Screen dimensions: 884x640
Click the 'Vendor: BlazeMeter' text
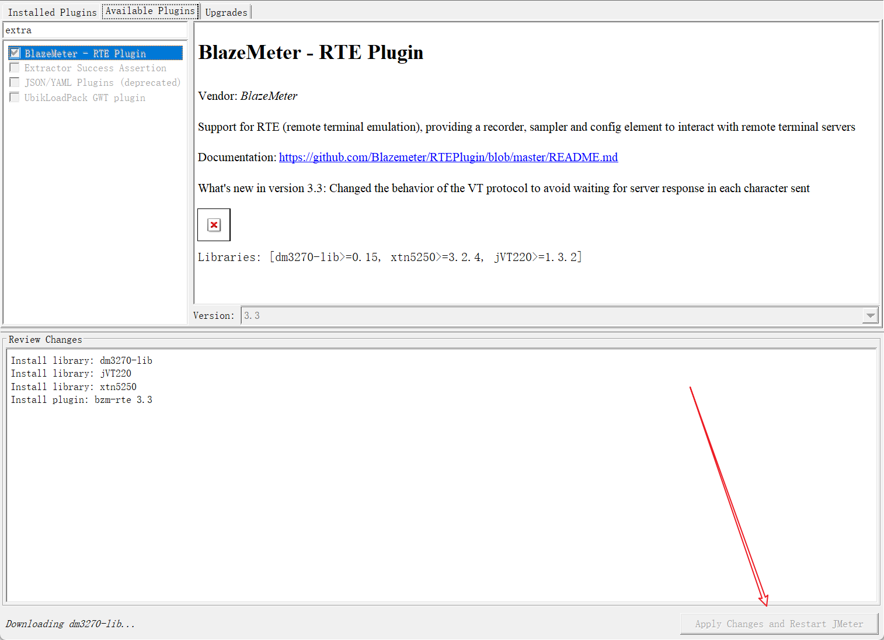point(248,96)
